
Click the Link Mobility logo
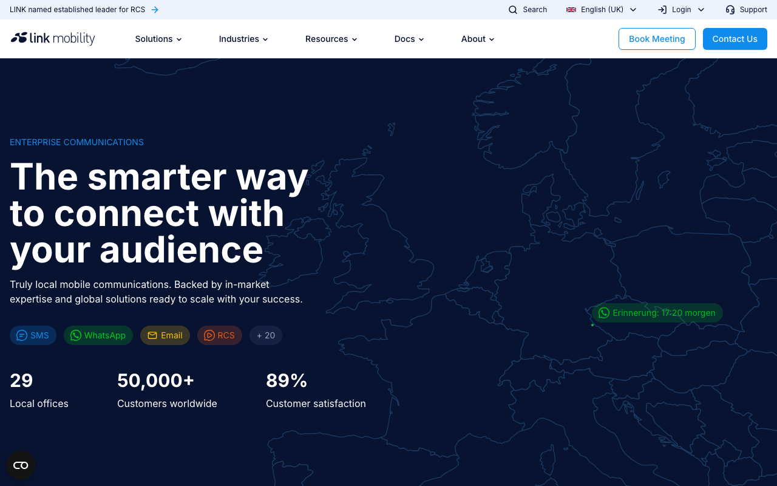52,38
